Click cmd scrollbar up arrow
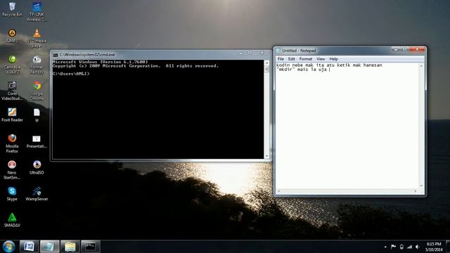450x253 pixels. 266,63
